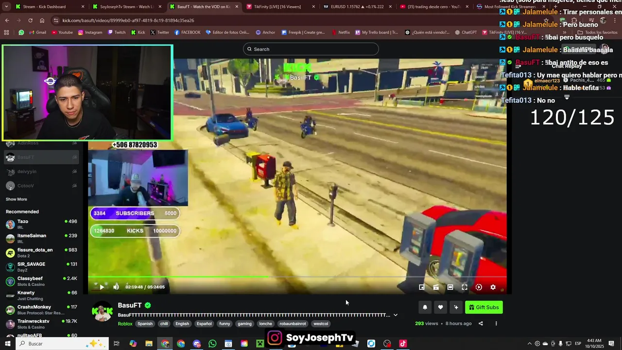This screenshot has width=622, height=350.
Task: Open the Tazo recommended channel
Action: (x=41, y=224)
